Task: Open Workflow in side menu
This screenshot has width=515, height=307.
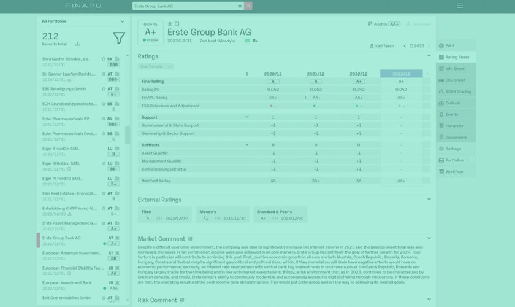Action: pos(456,172)
